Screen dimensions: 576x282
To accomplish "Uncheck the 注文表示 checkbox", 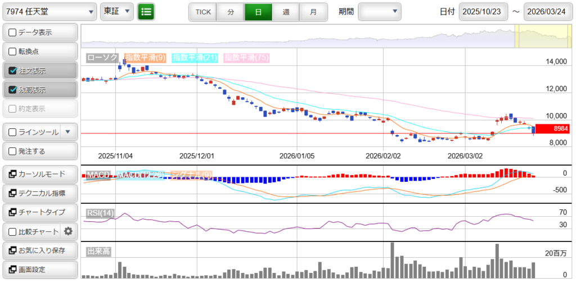I will tap(13, 71).
